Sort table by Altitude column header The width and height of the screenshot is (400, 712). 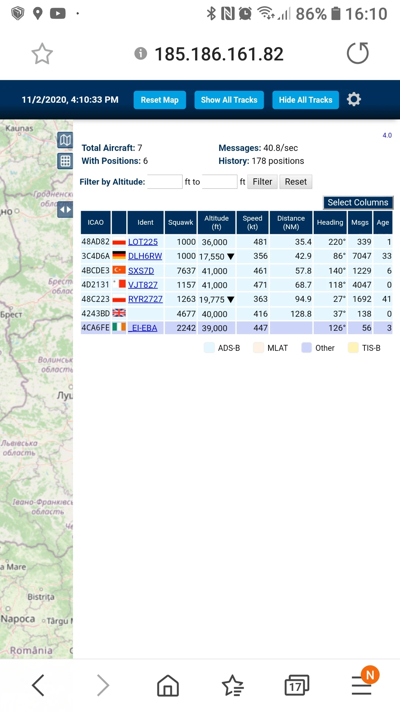pyautogui.click(x=217, y=222)
